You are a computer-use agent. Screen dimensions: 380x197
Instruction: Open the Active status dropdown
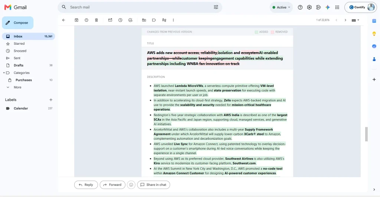281,7
